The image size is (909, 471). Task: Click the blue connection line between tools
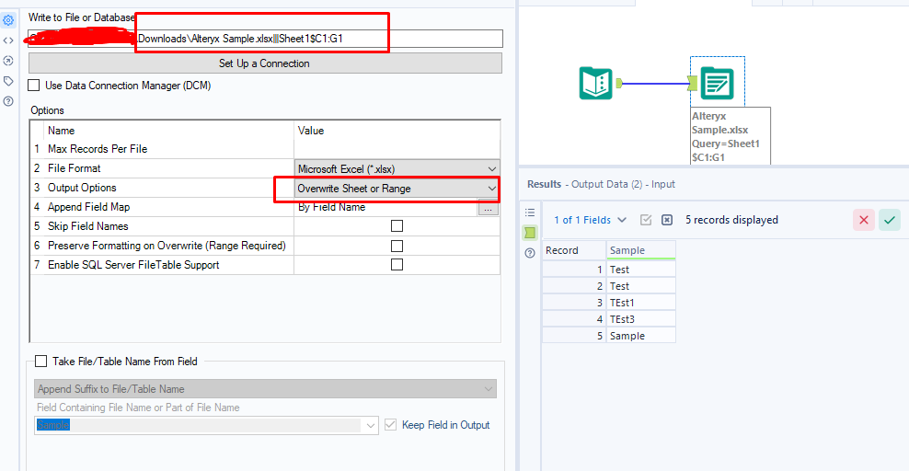[x=655, y=84]
